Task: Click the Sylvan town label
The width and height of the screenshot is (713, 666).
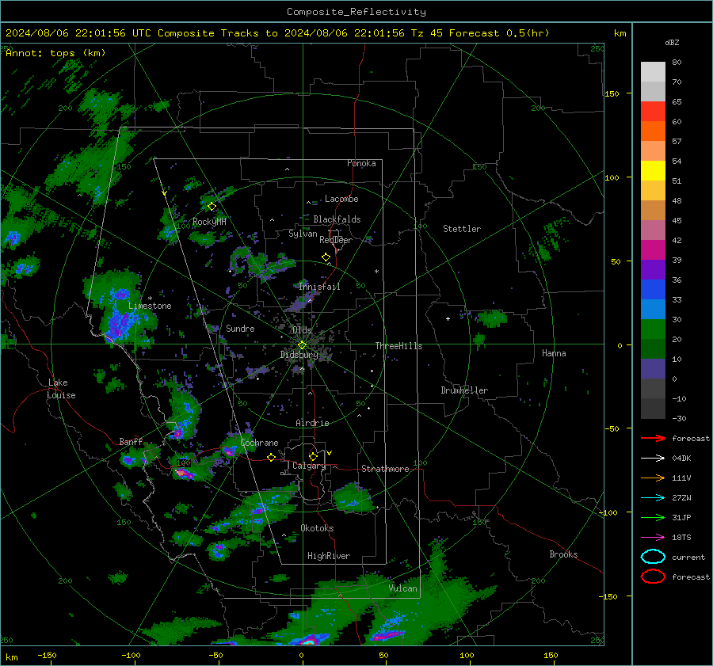Action: point(303,234)
